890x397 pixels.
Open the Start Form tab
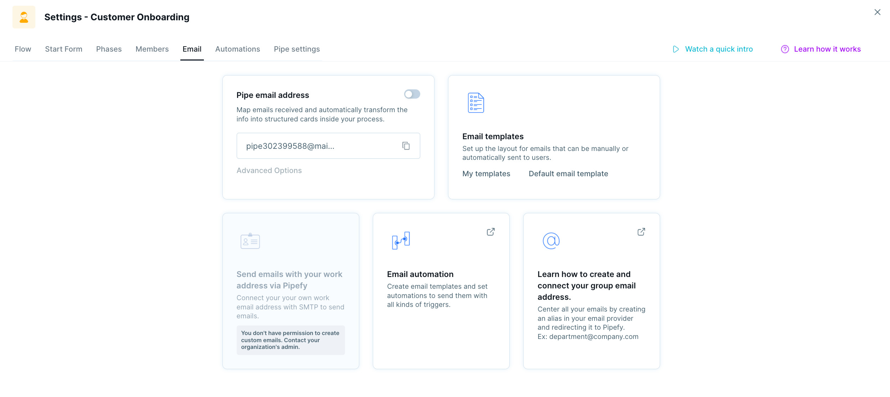pos(63,49)
